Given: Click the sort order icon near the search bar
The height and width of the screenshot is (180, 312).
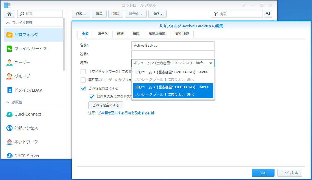Looking at the screenshot, I should (x=268, y=14).
